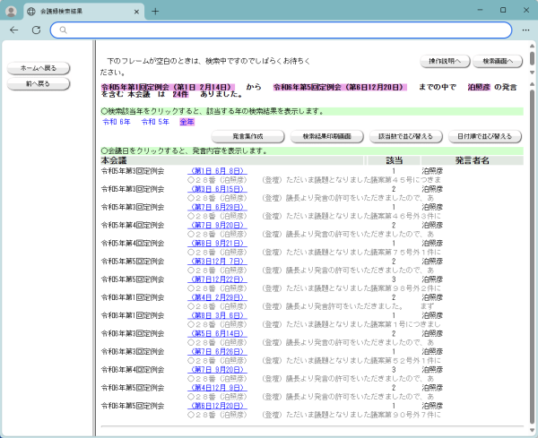Select the 全年 link

click(187, 122)
